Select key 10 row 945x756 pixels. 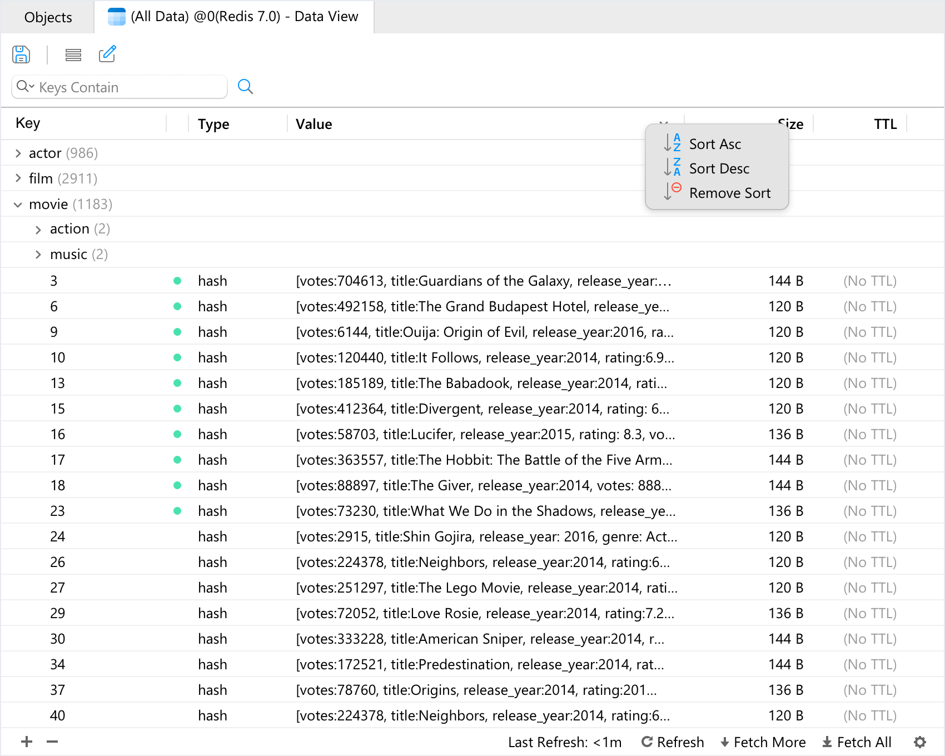pyautogui.click(x=472, y=357)
